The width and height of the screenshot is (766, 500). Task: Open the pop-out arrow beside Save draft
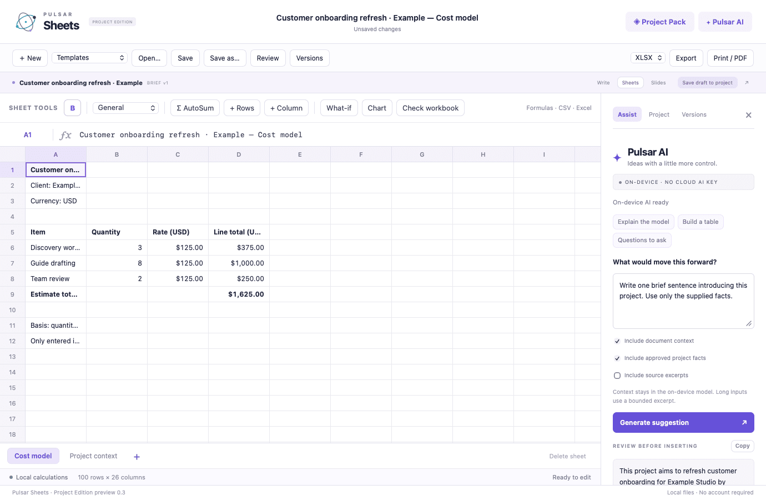747,83
